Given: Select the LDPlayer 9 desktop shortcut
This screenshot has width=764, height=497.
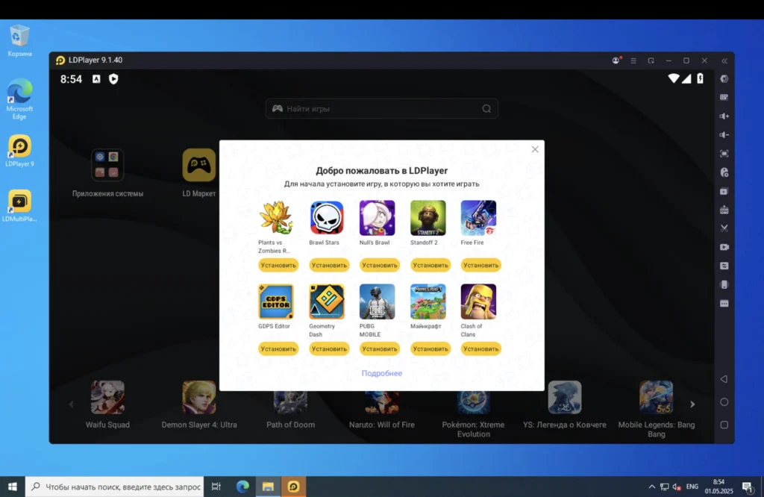Looking at the screenshot, I should [x=19, y=151].
